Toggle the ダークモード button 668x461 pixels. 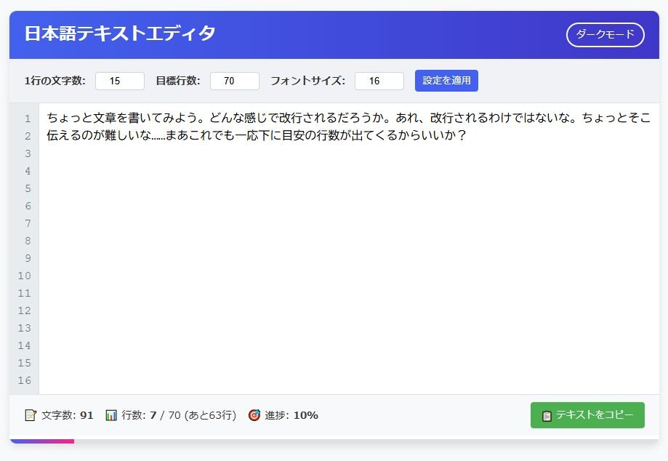pos(605,34)
